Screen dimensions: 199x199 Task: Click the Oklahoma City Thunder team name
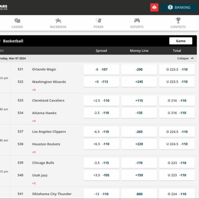point(52,194)
